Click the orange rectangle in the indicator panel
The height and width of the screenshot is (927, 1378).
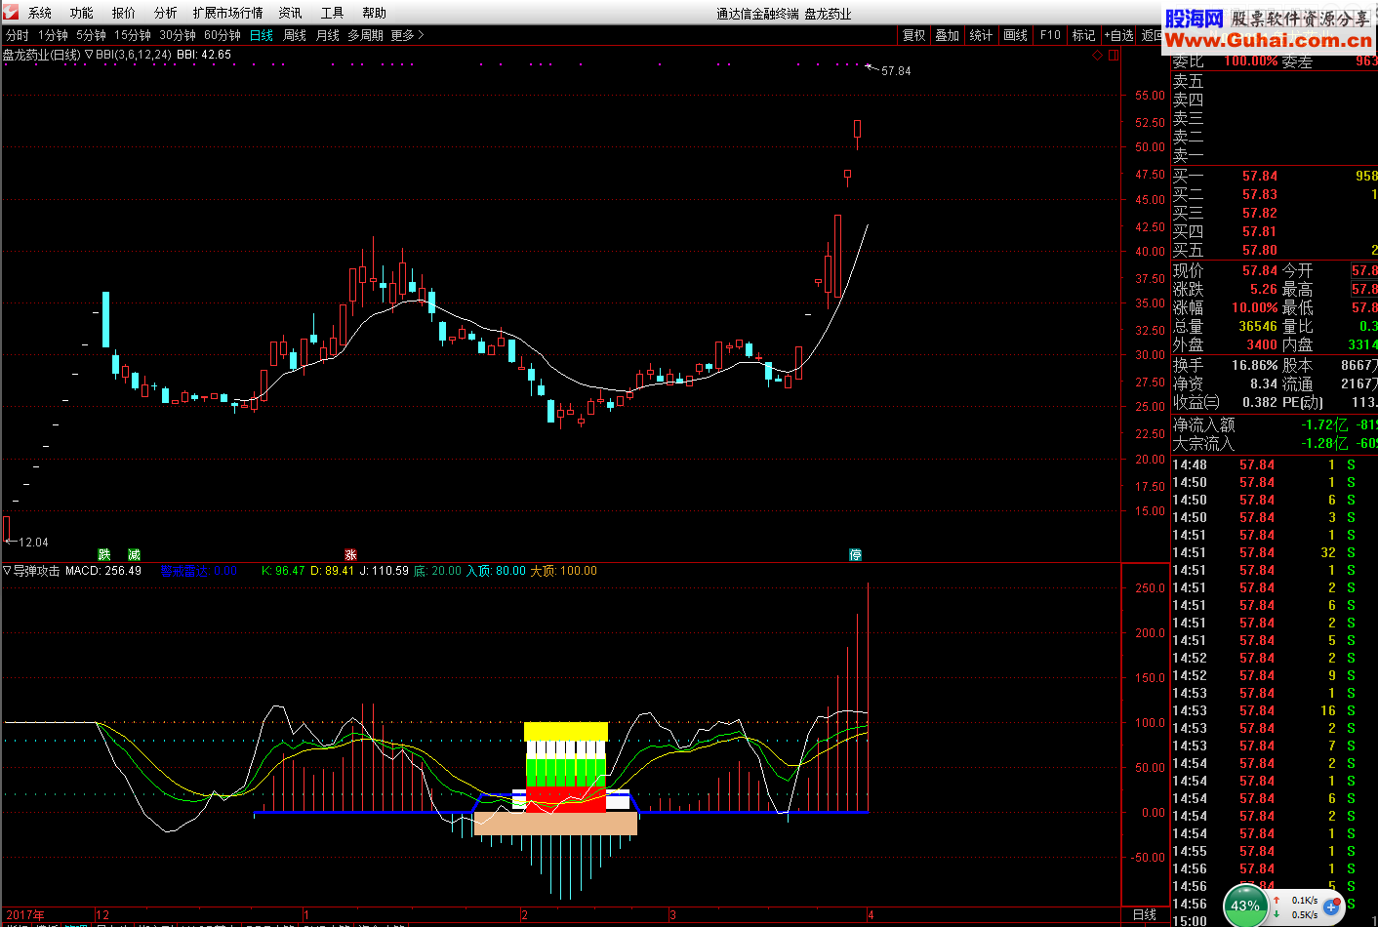555,824
